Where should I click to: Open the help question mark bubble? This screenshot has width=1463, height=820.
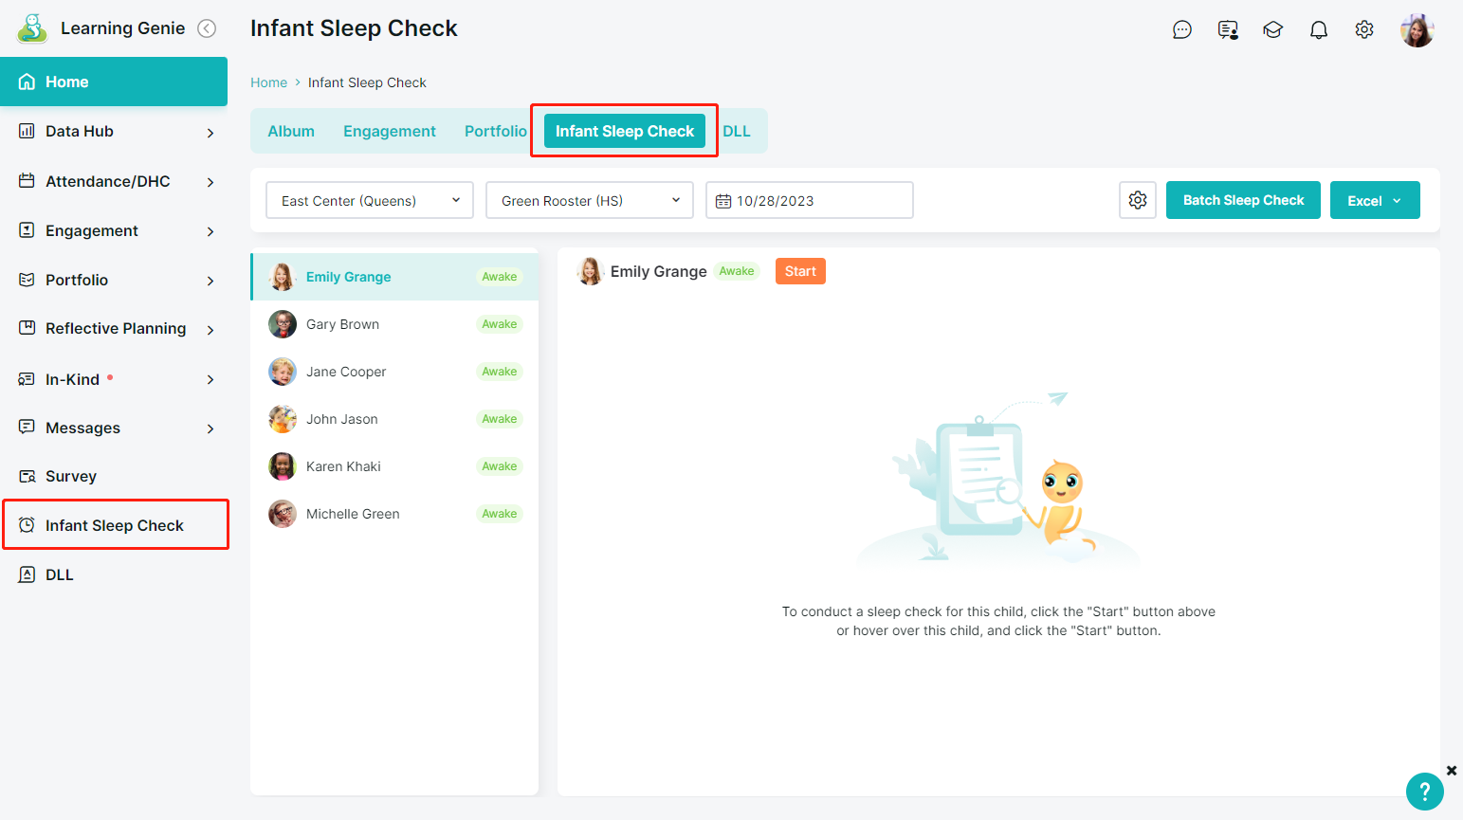[1424, 791]
